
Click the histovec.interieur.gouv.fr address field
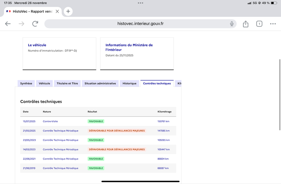pos(140,24)
